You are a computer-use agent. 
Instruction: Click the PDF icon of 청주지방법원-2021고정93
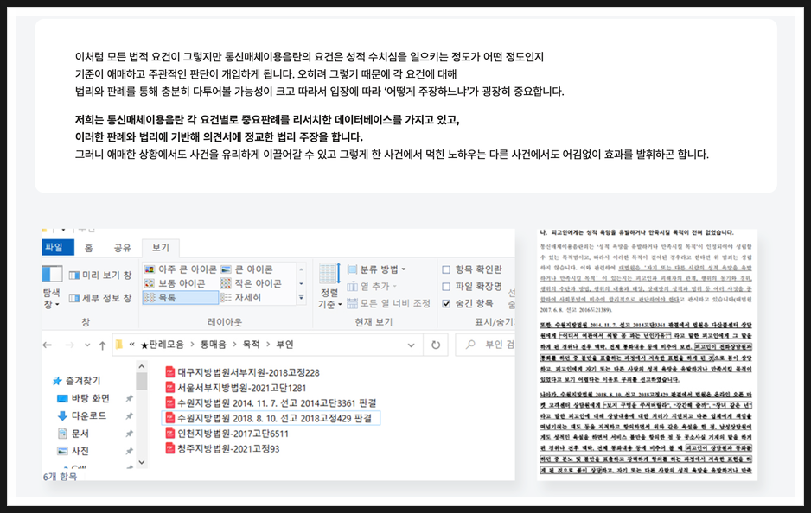(169, 448)
